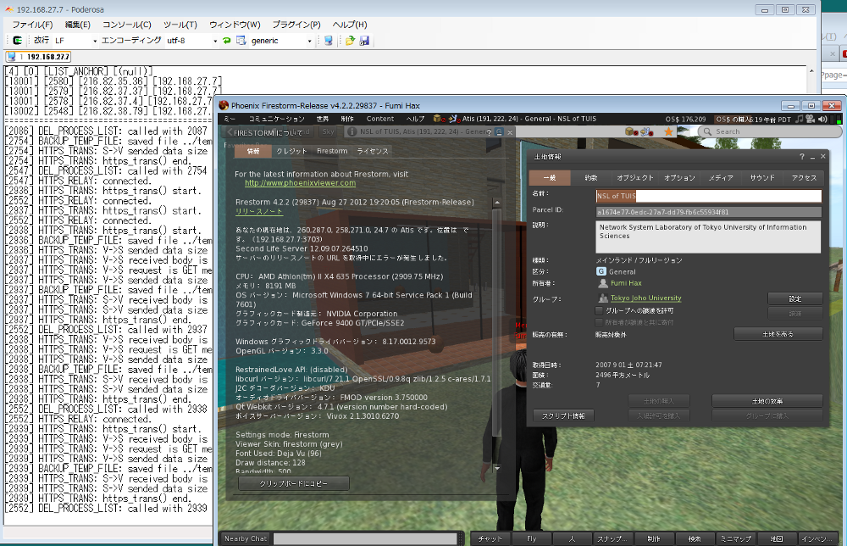
Task: Click the music note media icon in Firestorm status bar
Action: (800, 119)
